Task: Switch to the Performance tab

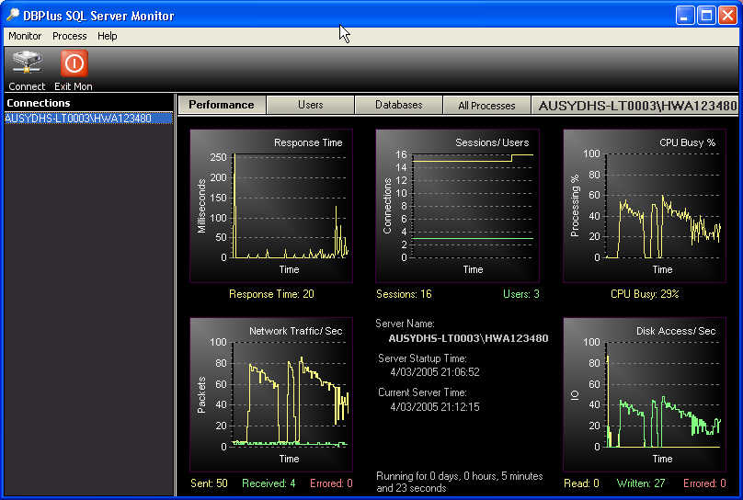Action: pyautogui.click(x=222, y=105)
